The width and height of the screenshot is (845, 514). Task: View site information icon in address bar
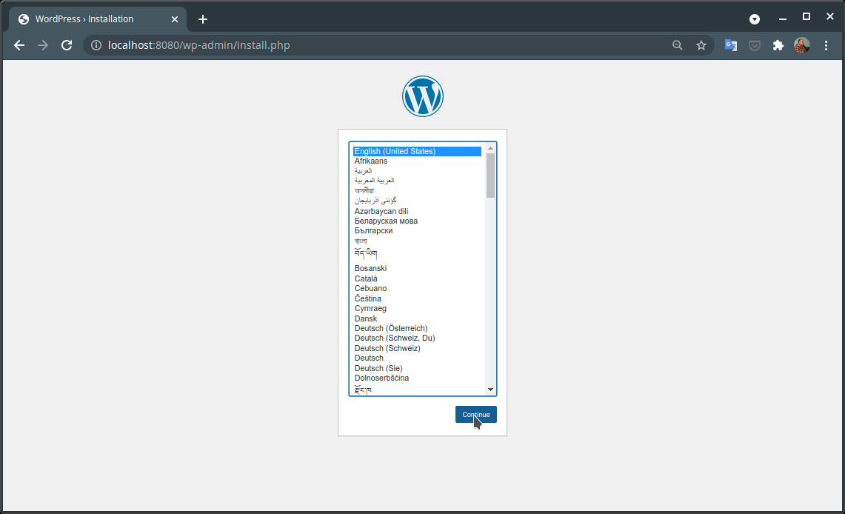96,45
